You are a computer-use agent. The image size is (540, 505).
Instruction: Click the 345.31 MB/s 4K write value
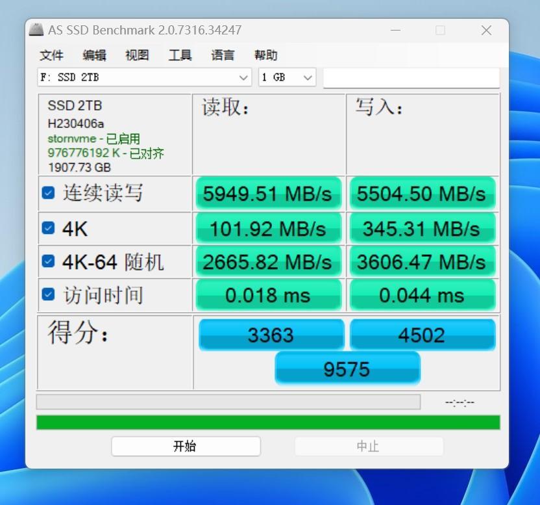pyautogui.click(x=423, y=229)
